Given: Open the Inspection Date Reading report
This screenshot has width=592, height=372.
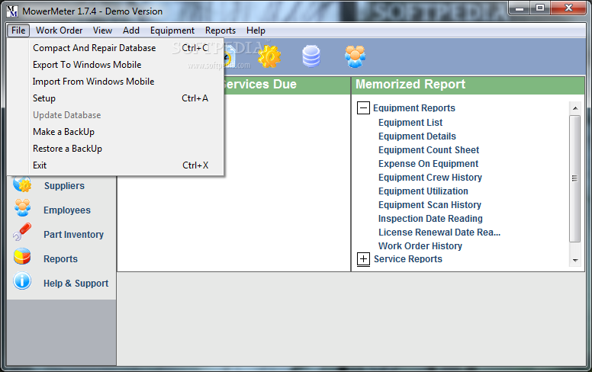Looking at the screenshot, I should [x=430, y=219].
